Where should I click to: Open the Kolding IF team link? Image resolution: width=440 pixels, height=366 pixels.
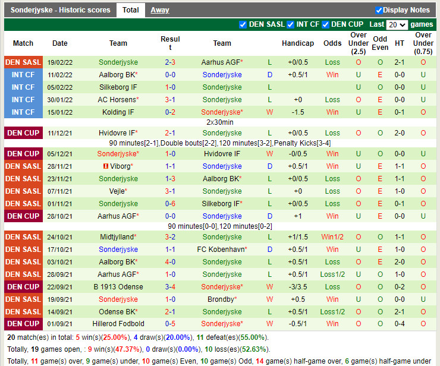tap(117, 112)
